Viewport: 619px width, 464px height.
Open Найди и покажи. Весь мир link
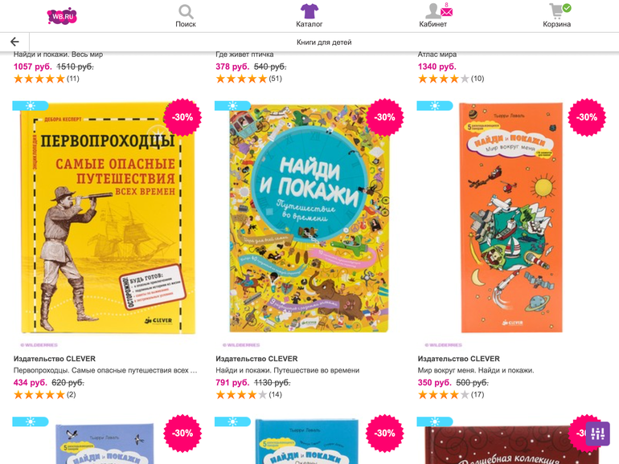click(x=58, y=55)
